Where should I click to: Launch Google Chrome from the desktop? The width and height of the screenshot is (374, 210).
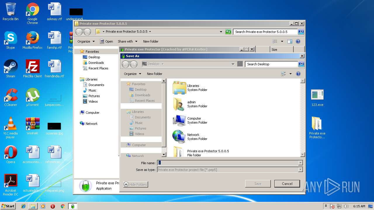coord(32,13)
